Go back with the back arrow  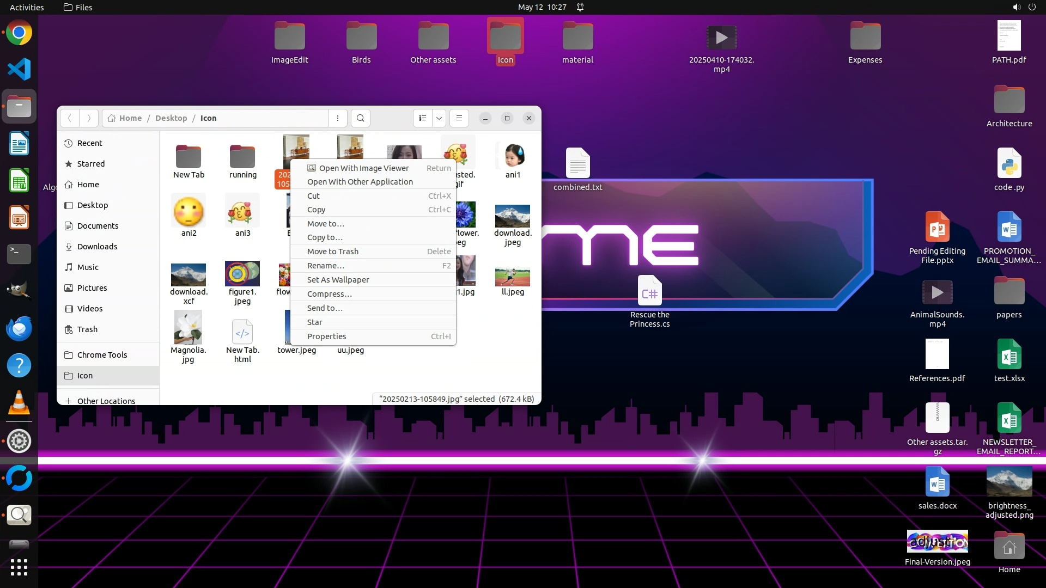point(70,118)
